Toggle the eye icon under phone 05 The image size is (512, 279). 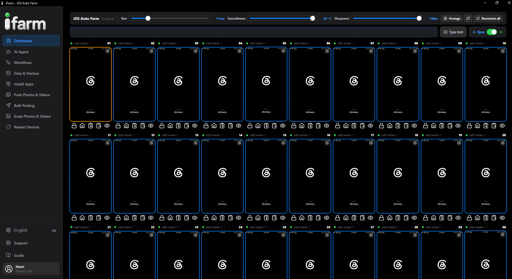[x=283, y=126]
